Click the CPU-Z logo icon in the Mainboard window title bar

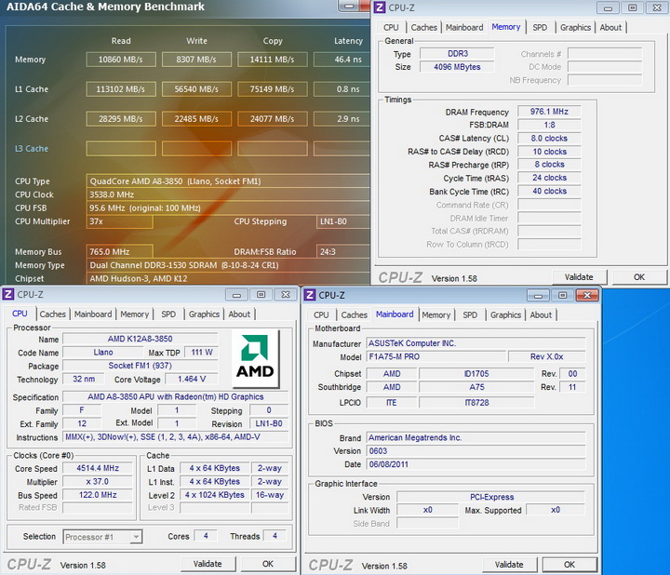point(310,295)
